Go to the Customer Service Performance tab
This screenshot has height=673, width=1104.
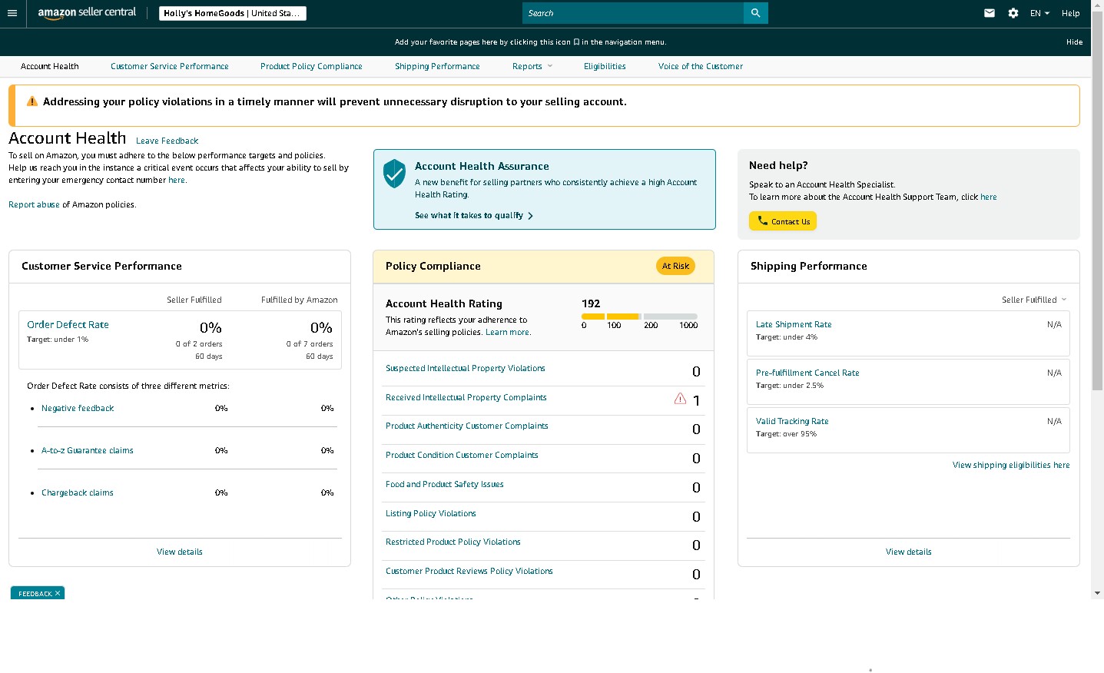[x=170, y=67]
